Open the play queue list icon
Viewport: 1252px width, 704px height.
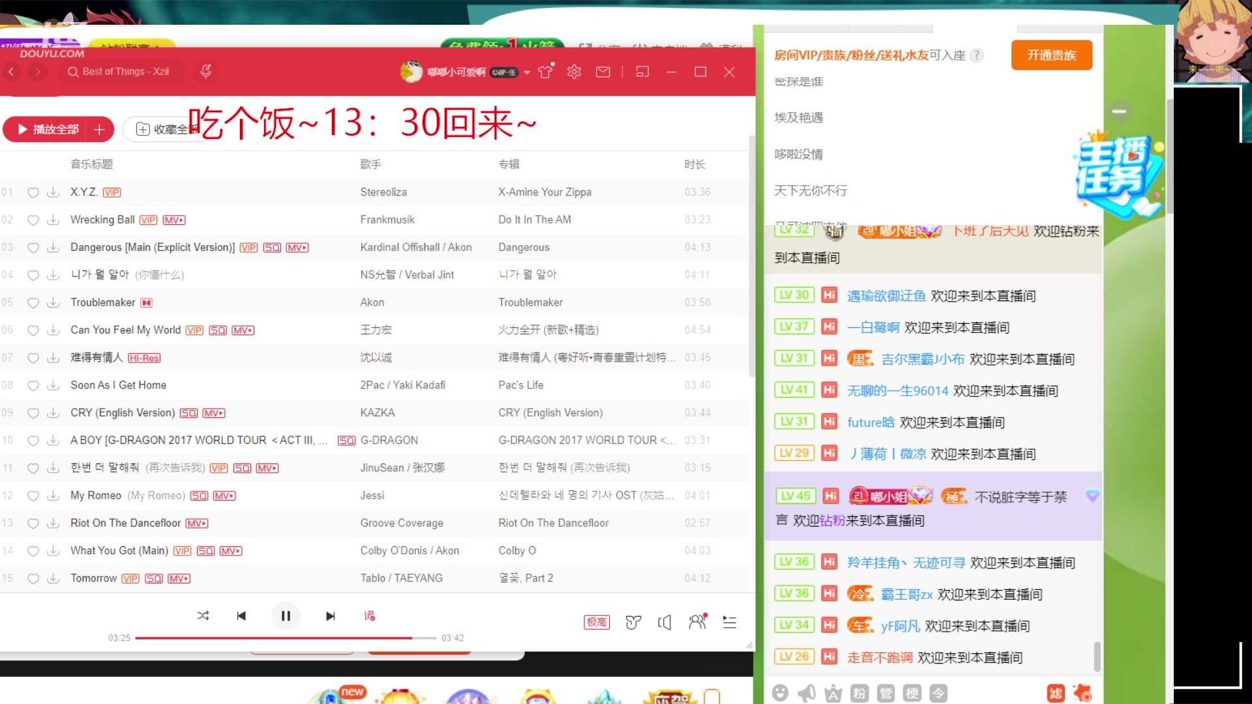(x=730, y=623)
